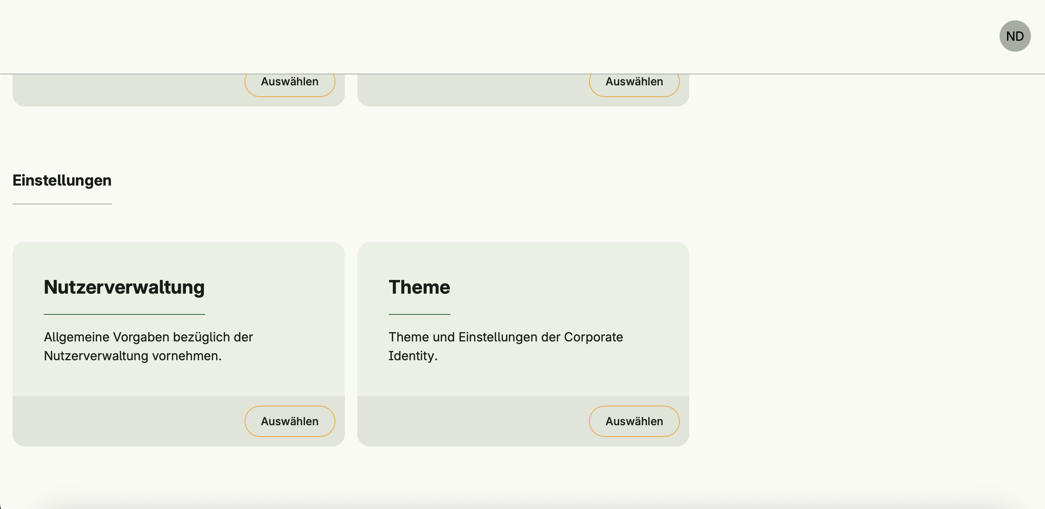
Task: Click the Einstellungen section heading
Action: click(x=62, y=180)
